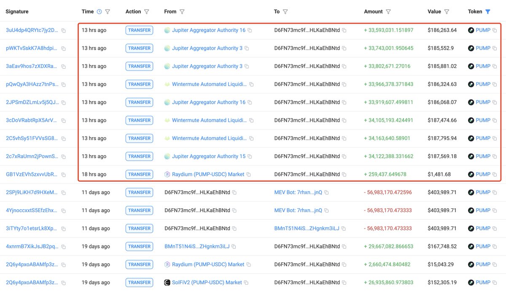
Task: Open the Value column filter
Action: click(447, 12)
